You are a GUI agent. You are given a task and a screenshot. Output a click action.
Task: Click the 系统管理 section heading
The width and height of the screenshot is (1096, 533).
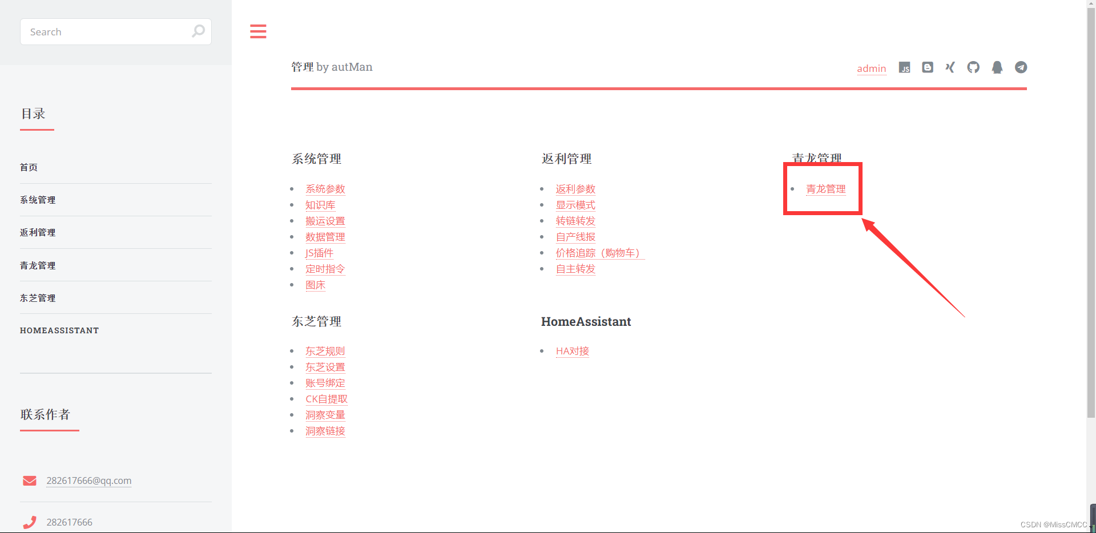click(317, 159)
